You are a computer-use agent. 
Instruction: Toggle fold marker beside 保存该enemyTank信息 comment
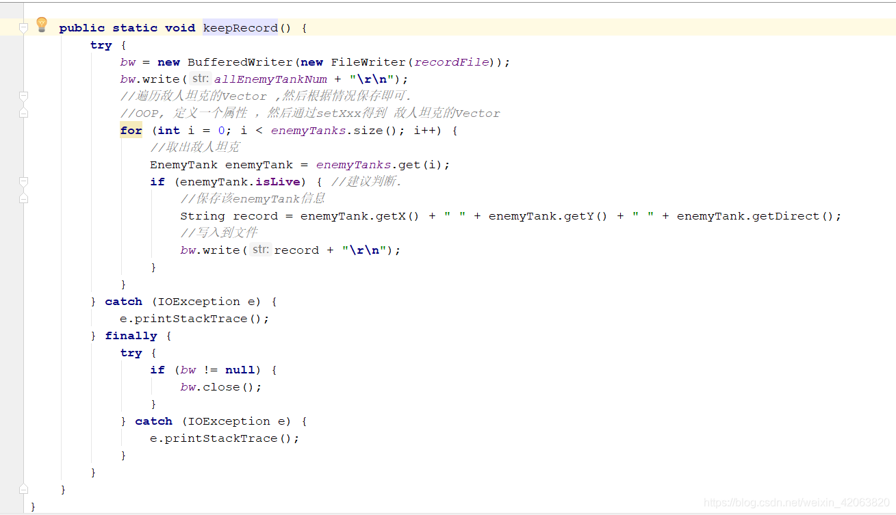click(23, 198)
